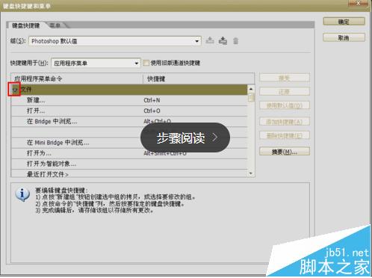Click the 删除快捷键(E) button
Viewport: 372px width, 278px height.
[x=285, y=136]
